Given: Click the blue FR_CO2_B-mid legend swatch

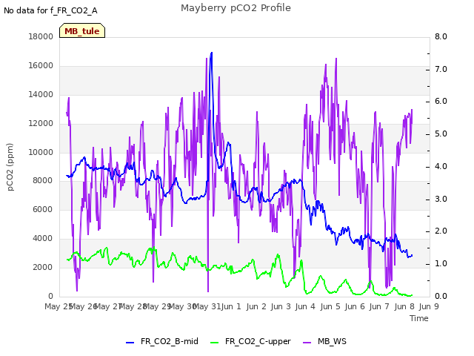Looking at the screenshot, I should [130, 343].
